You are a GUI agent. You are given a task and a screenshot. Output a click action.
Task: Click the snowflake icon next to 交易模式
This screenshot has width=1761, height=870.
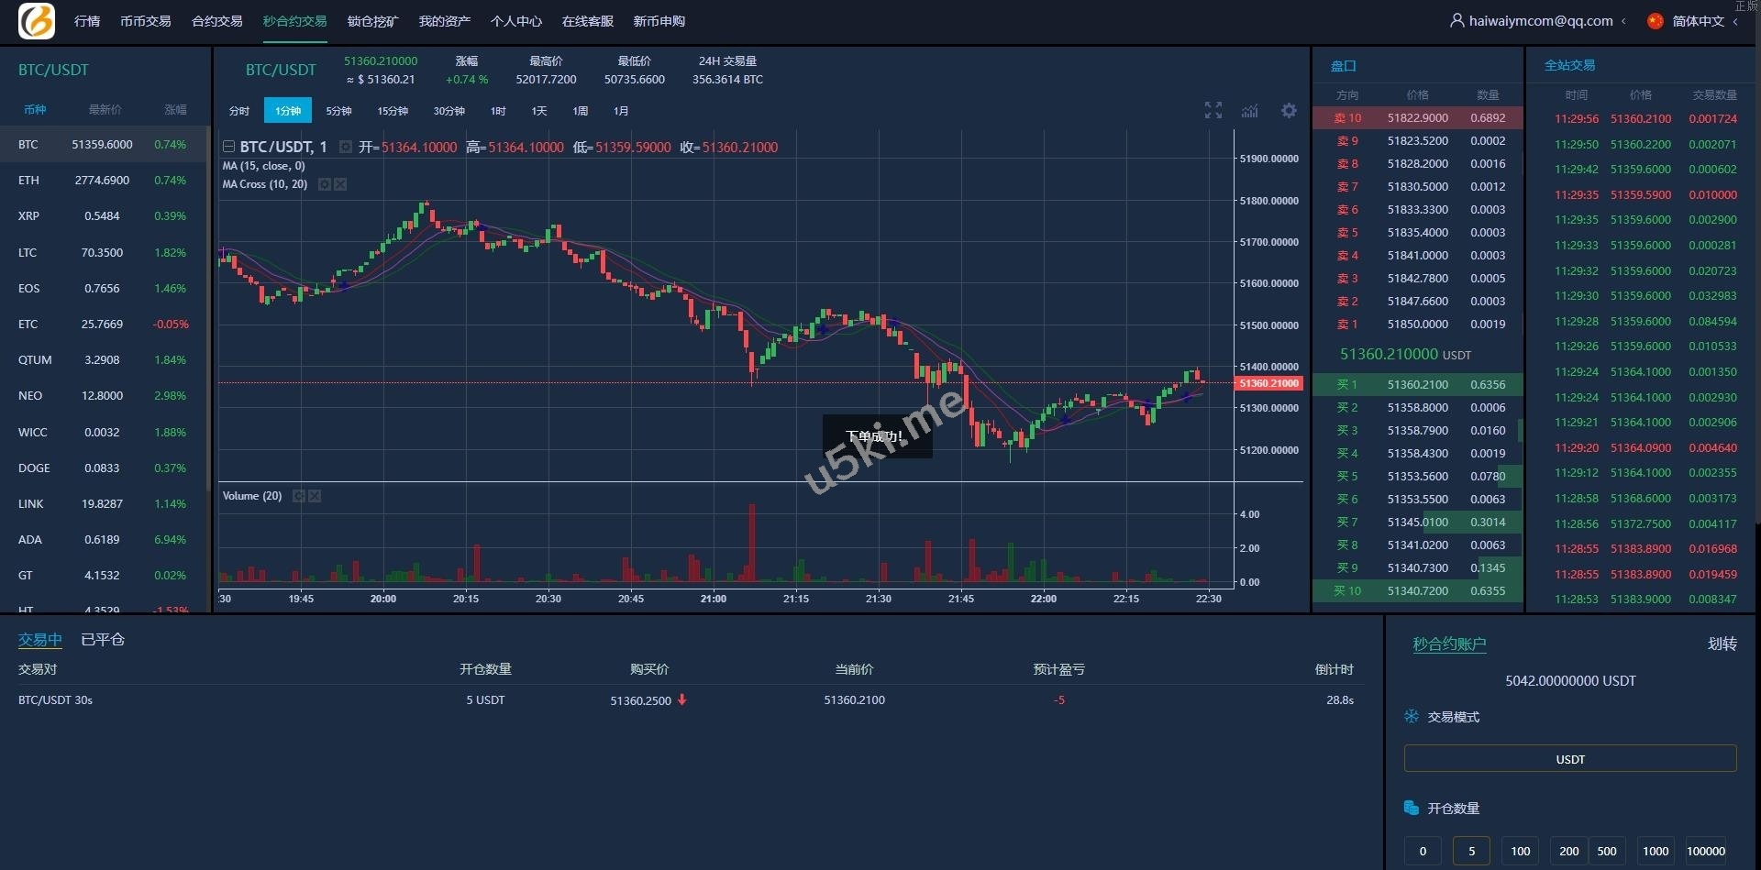pos(1411,717)
